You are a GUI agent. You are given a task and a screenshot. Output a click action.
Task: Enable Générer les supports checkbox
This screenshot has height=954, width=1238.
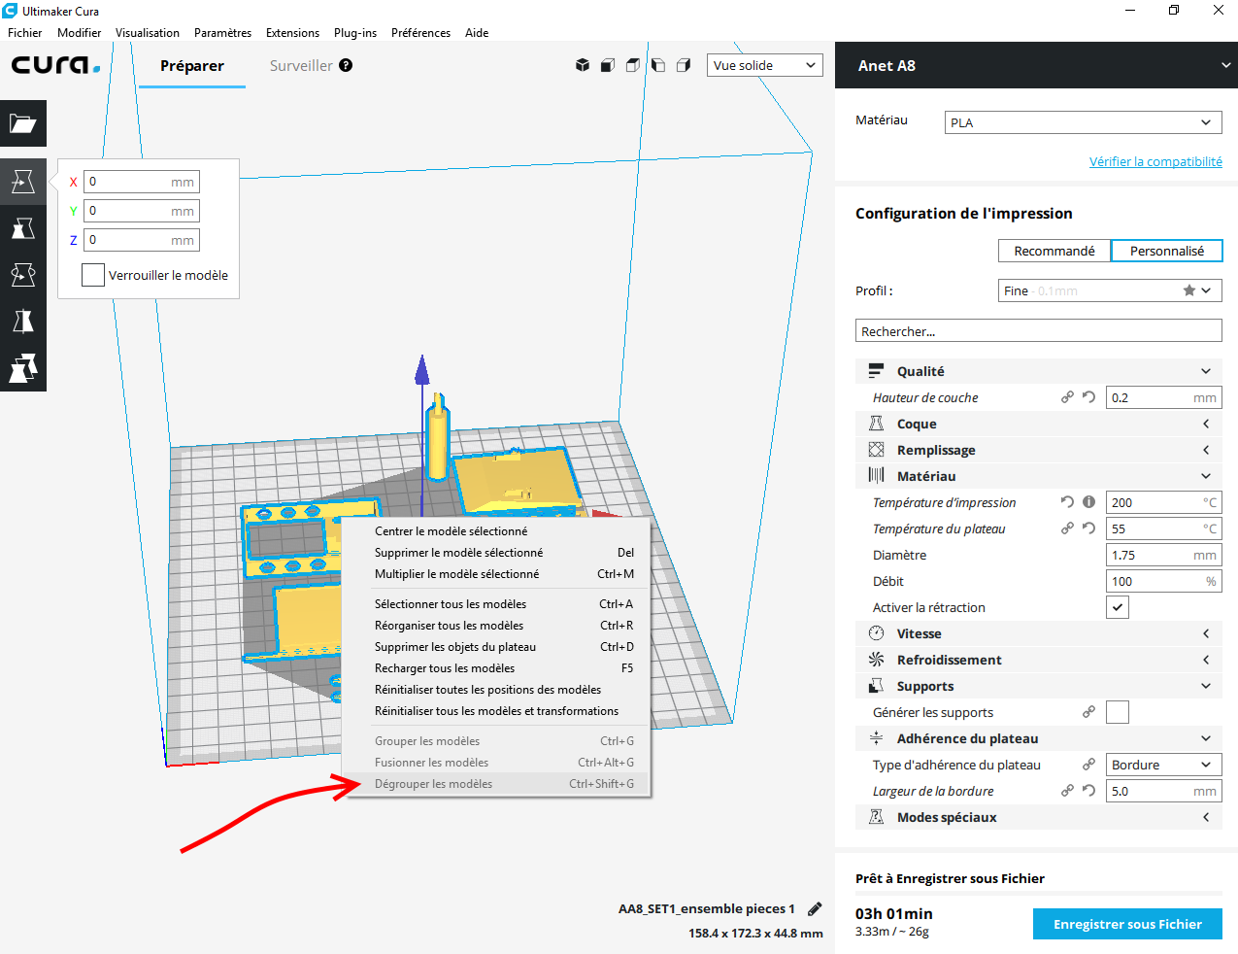click(1118, 712)
